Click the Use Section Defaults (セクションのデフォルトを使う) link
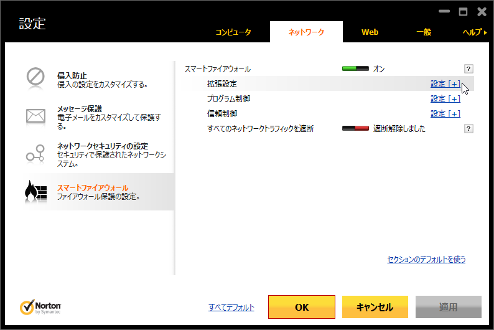The image size is (494, 330). (426, 260)
